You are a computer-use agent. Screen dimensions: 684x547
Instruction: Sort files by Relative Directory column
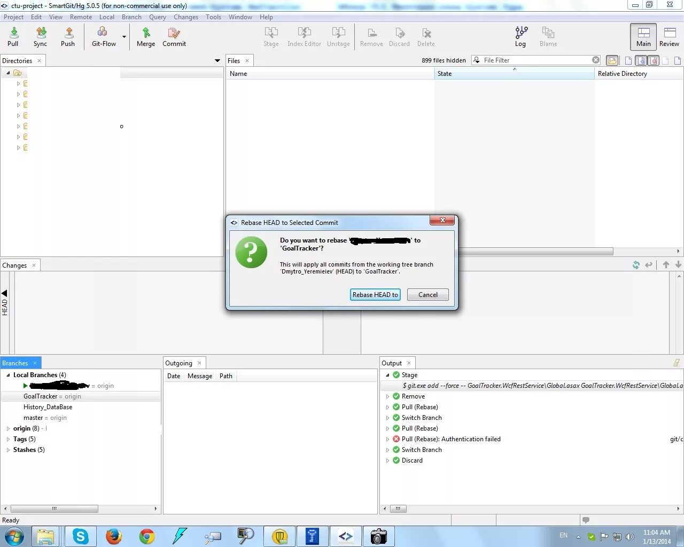pyautogui.click(x=639, y=74)
